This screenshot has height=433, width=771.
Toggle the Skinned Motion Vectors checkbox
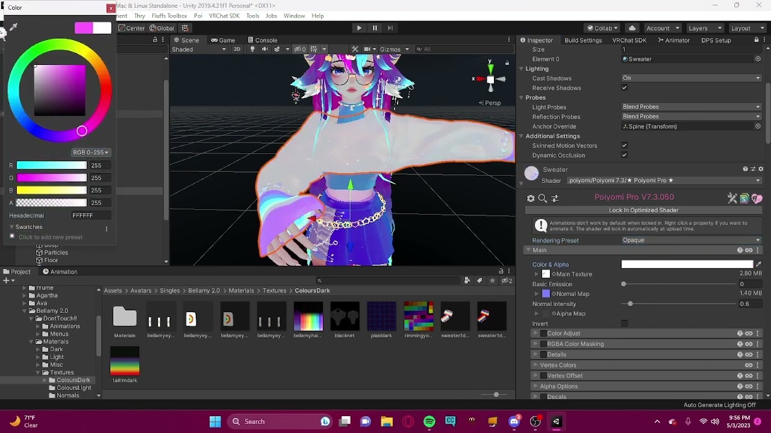pyautogui.click(x=625, y=146)
